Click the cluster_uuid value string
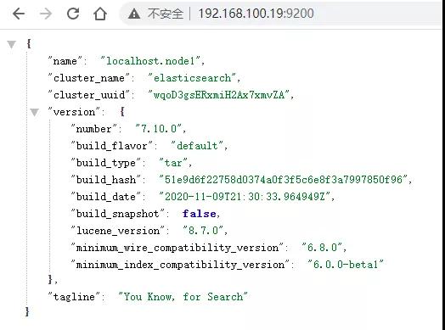The width and height of the screenshot is (445, 330). coord(219,95)
